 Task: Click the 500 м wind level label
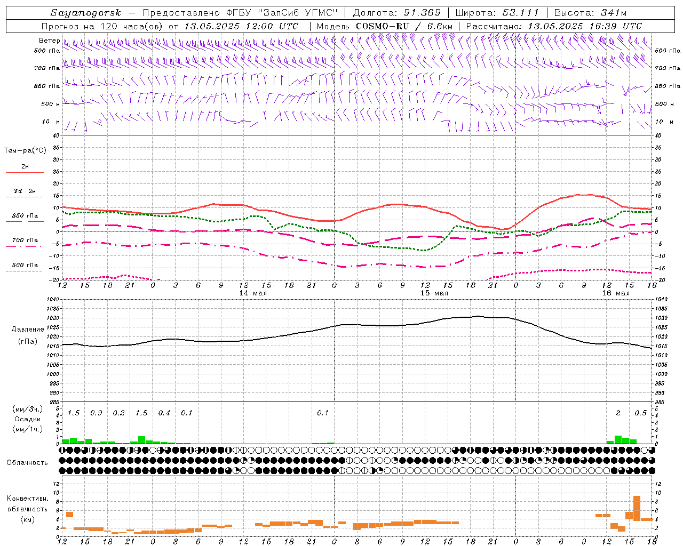pos(50,104)
